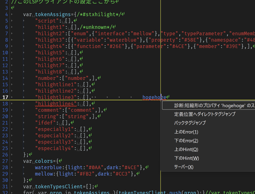
Task: Select 上のHint(Q) context menu item
Action: coord(186,149)
